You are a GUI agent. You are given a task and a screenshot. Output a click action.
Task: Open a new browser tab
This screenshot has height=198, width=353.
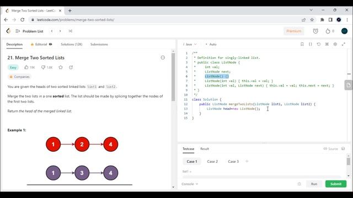point(70,10)
